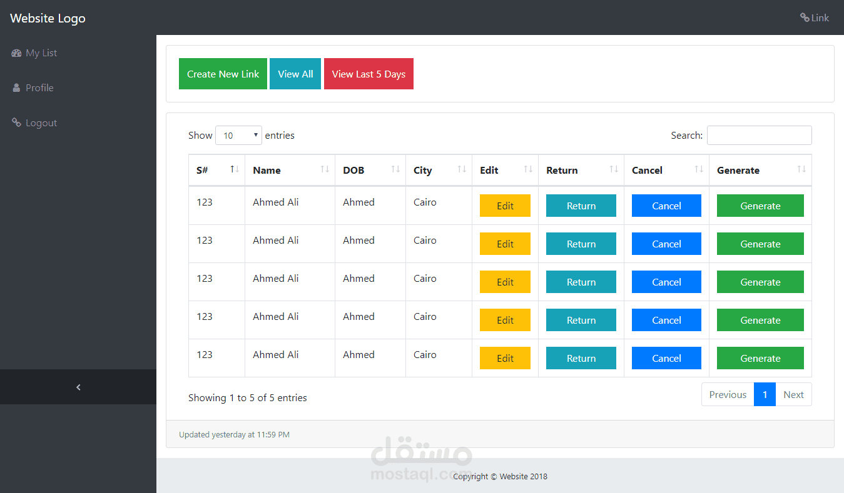Collapse the sidebar using the left chevron
This screenshot has width=844, height=493.
tap(78, 387)
